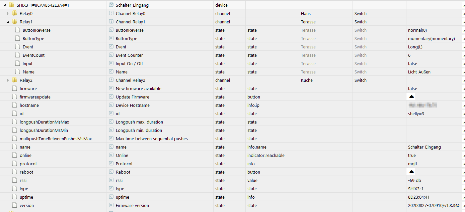Click the file icon of ButtonReverse

[17, 30]
